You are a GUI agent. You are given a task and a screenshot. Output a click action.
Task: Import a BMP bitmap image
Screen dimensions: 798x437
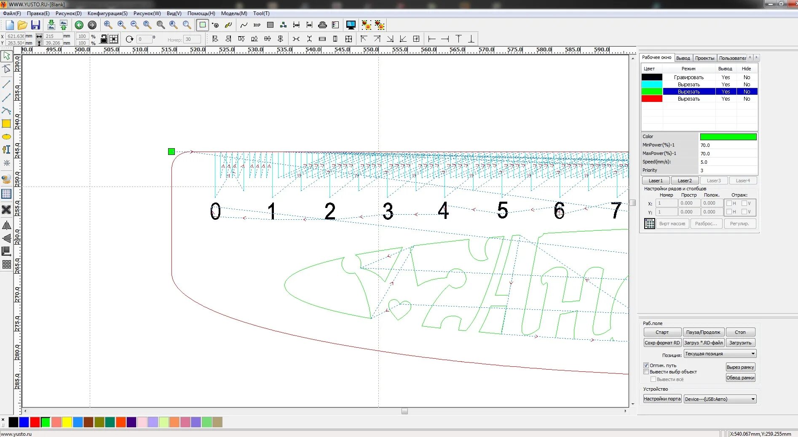(257, 25)
